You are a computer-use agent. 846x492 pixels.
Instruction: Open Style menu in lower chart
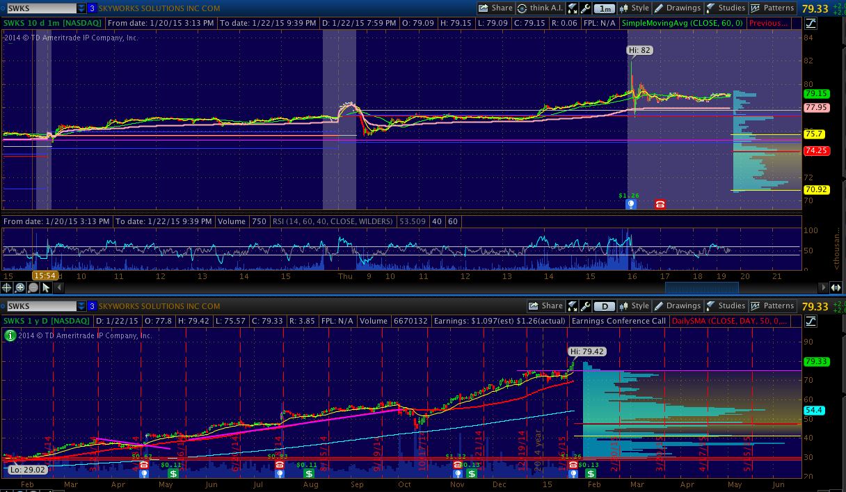[x=634, y=305]
